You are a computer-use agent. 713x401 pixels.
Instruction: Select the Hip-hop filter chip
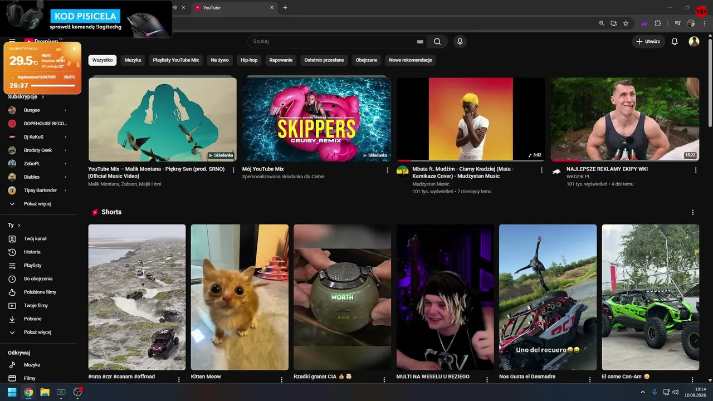[x=249, y=60]
